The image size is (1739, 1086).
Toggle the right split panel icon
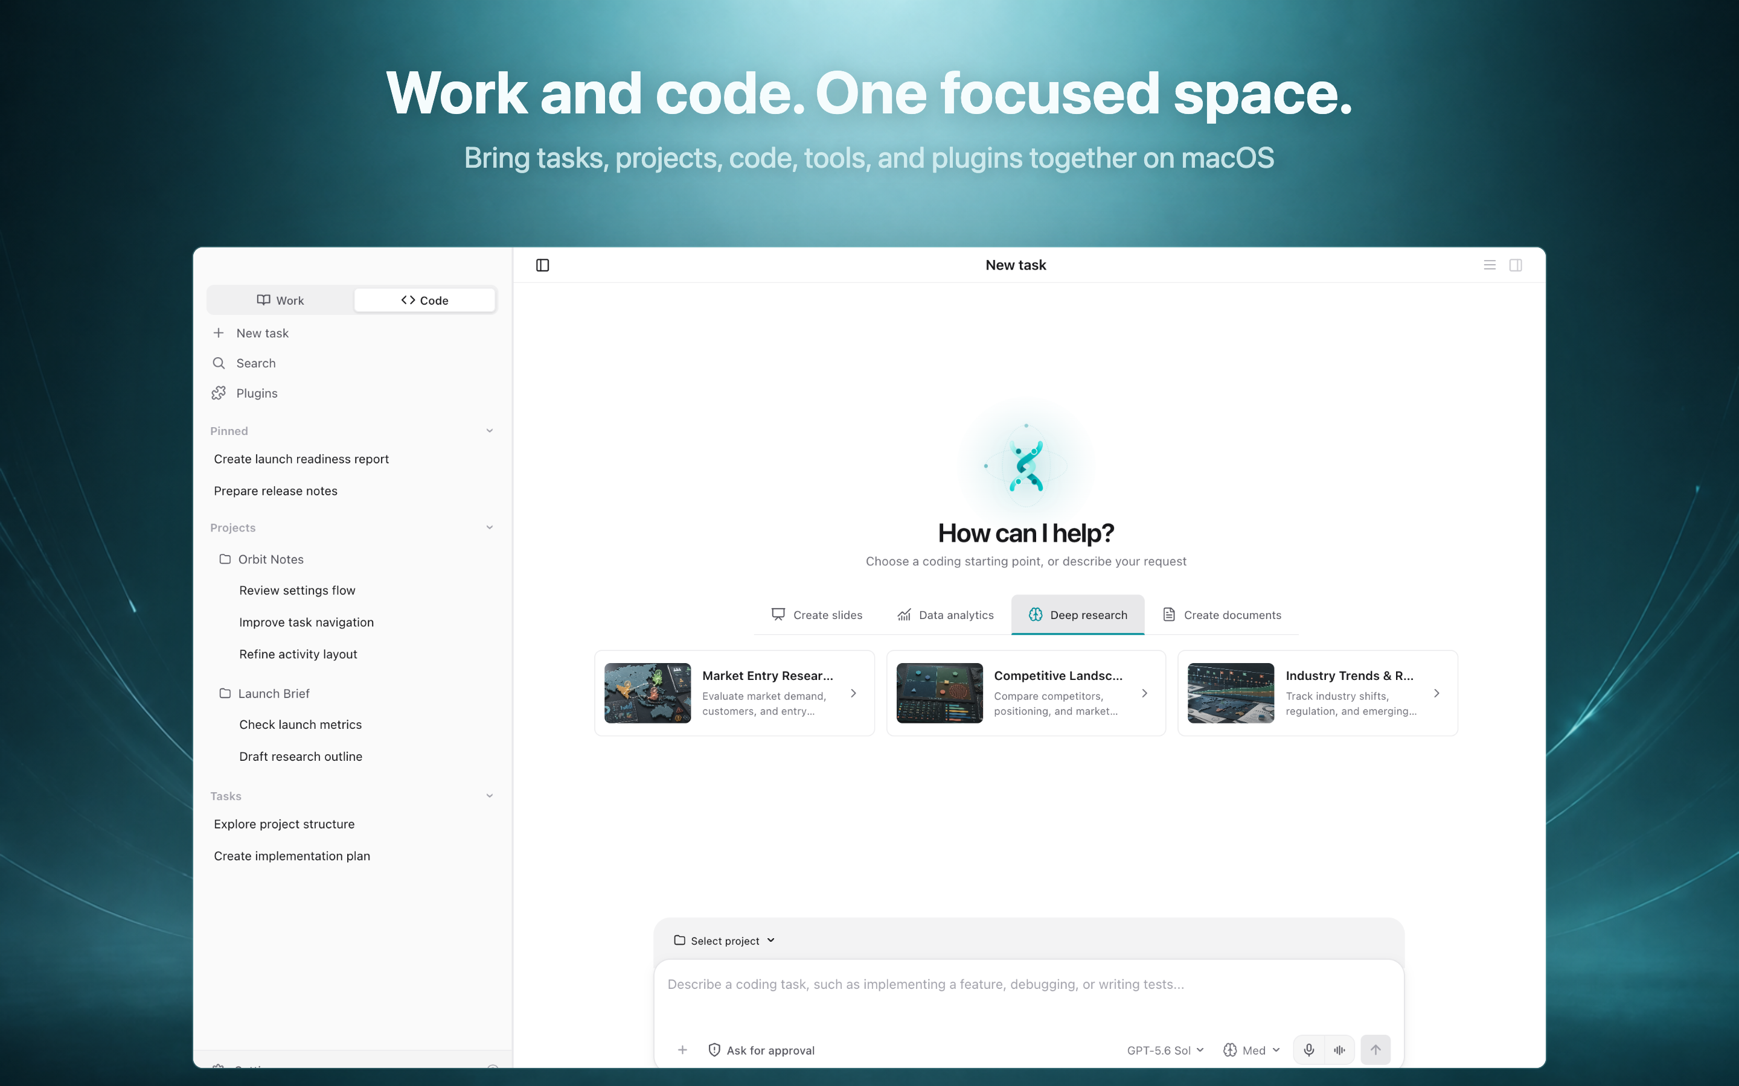tap(1516, 265)
